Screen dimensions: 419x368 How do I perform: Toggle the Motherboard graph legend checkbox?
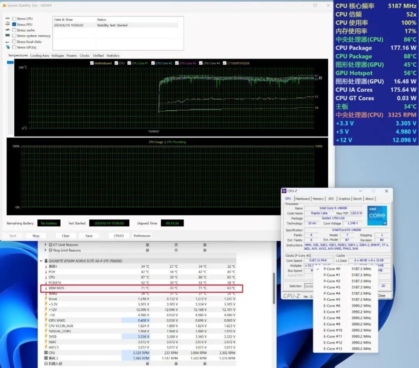tap(92, 63)
